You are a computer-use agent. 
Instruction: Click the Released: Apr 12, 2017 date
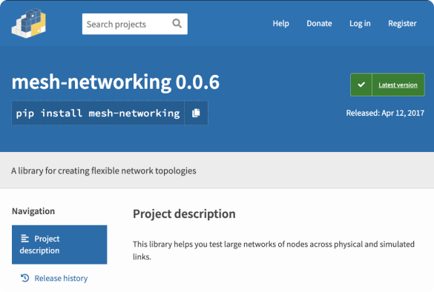click(385, 113)
